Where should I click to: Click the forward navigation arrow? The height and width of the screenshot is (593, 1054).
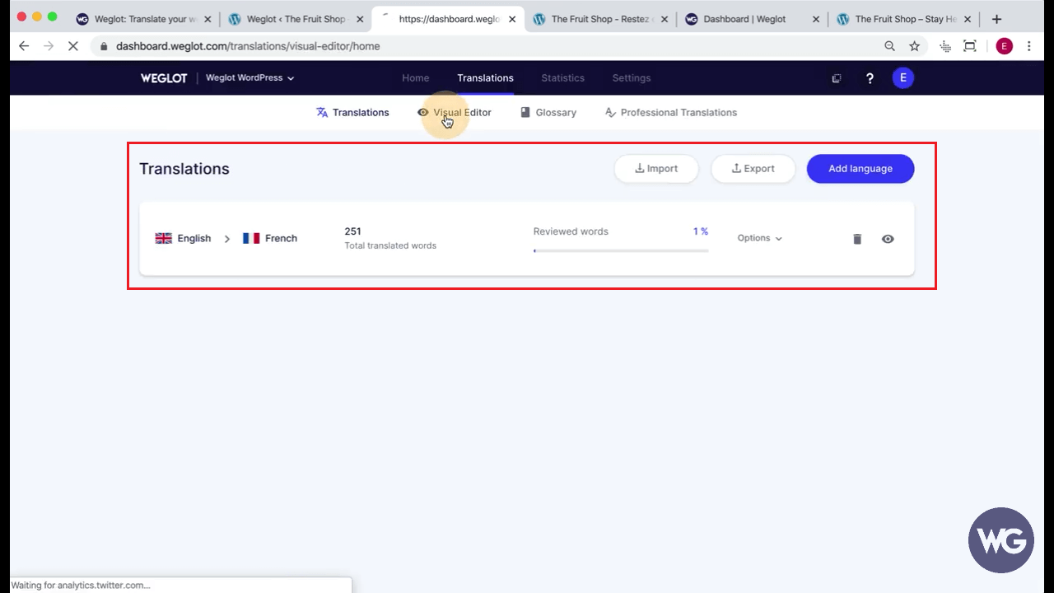(49, 46)
